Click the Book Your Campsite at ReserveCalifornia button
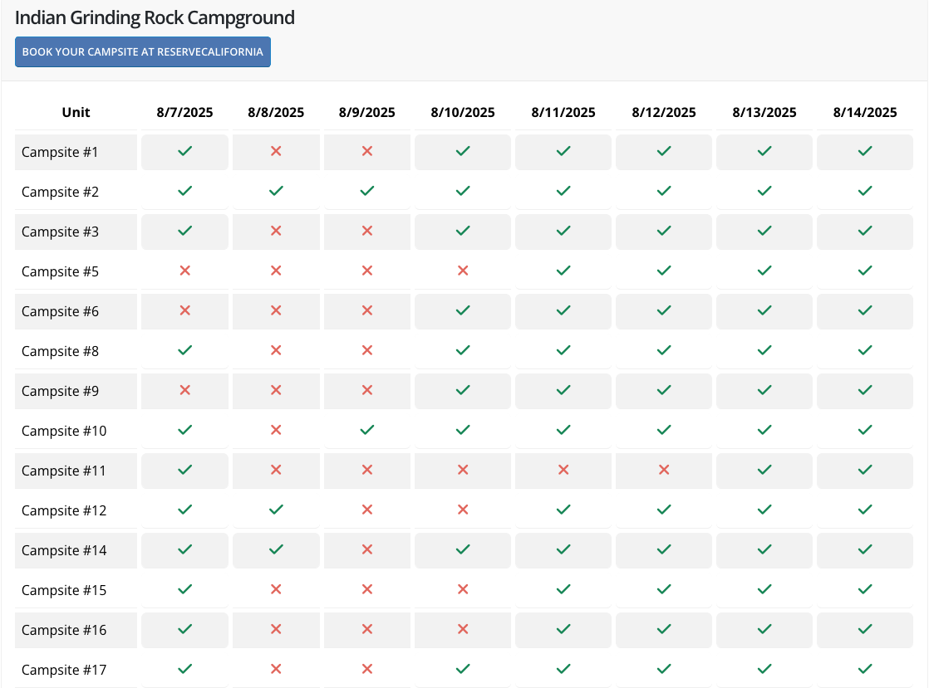Screen dimensions: 934x688 [x=143, y=51]
